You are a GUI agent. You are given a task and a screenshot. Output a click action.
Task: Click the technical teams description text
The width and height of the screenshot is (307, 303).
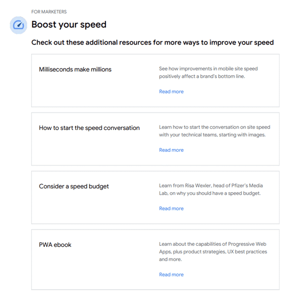[x=215, y=131]
